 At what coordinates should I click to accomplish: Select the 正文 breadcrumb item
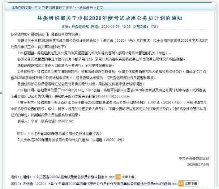click(x=100, y=8)
